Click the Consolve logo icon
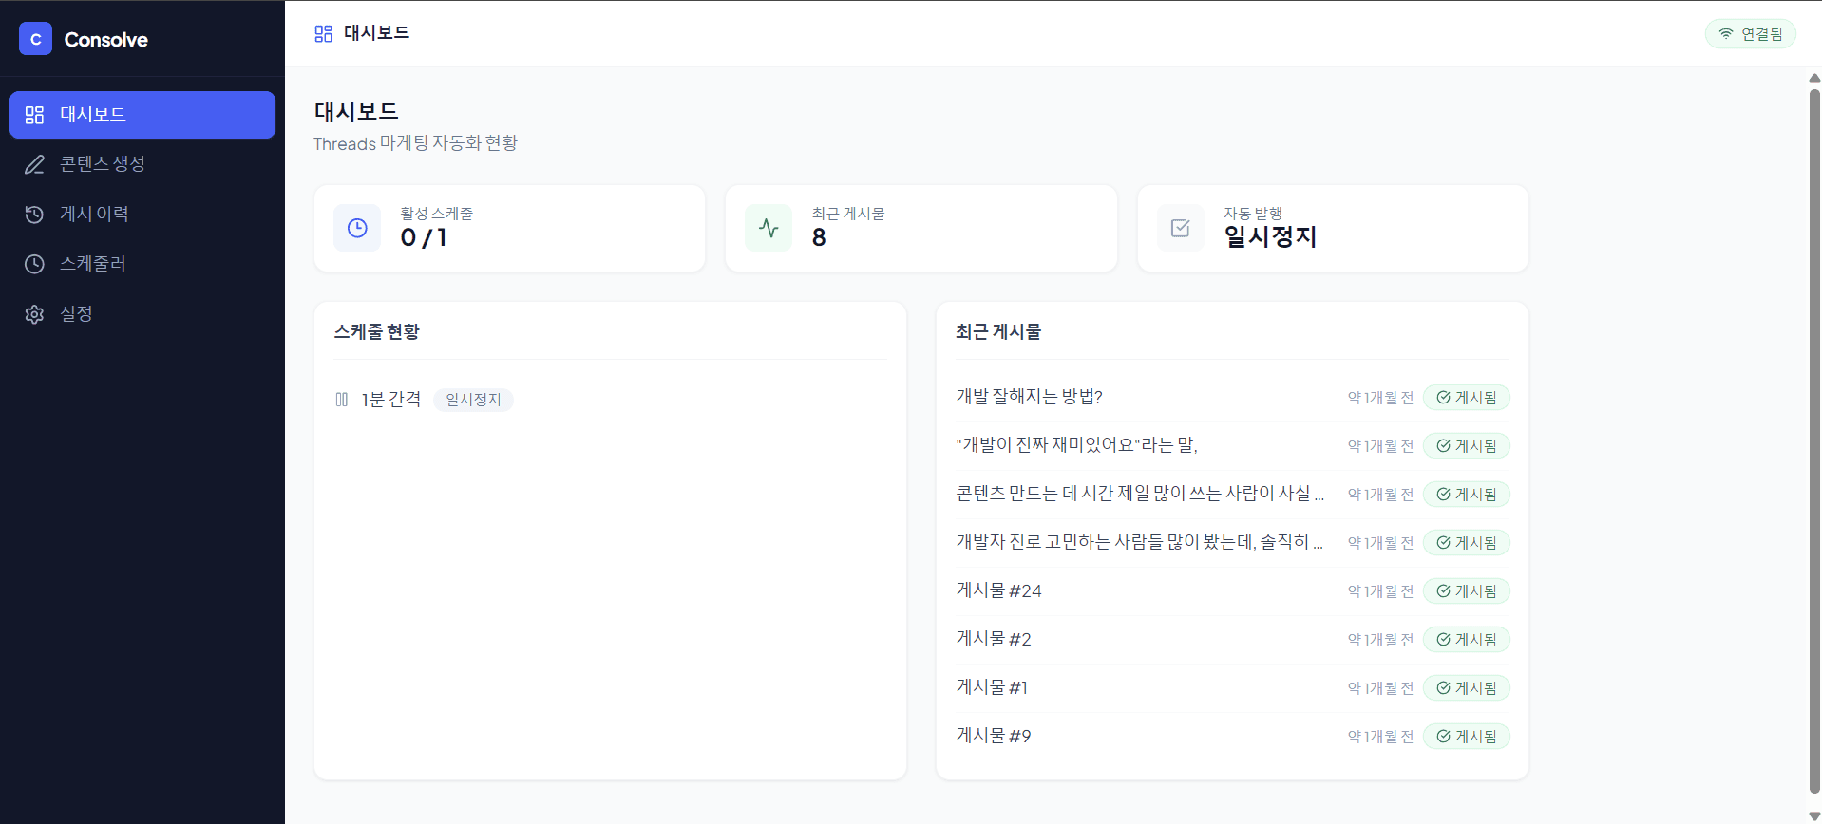The width and height of the screenshot is (1822, 824). click(35, 39)
